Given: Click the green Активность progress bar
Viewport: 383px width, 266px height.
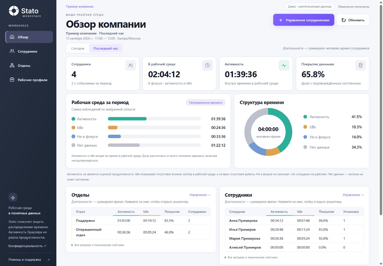Looking at the screenshot, I should point(127,119).
